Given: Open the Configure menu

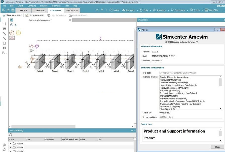Looking at the screenshot, I should (x=32, y=6).
